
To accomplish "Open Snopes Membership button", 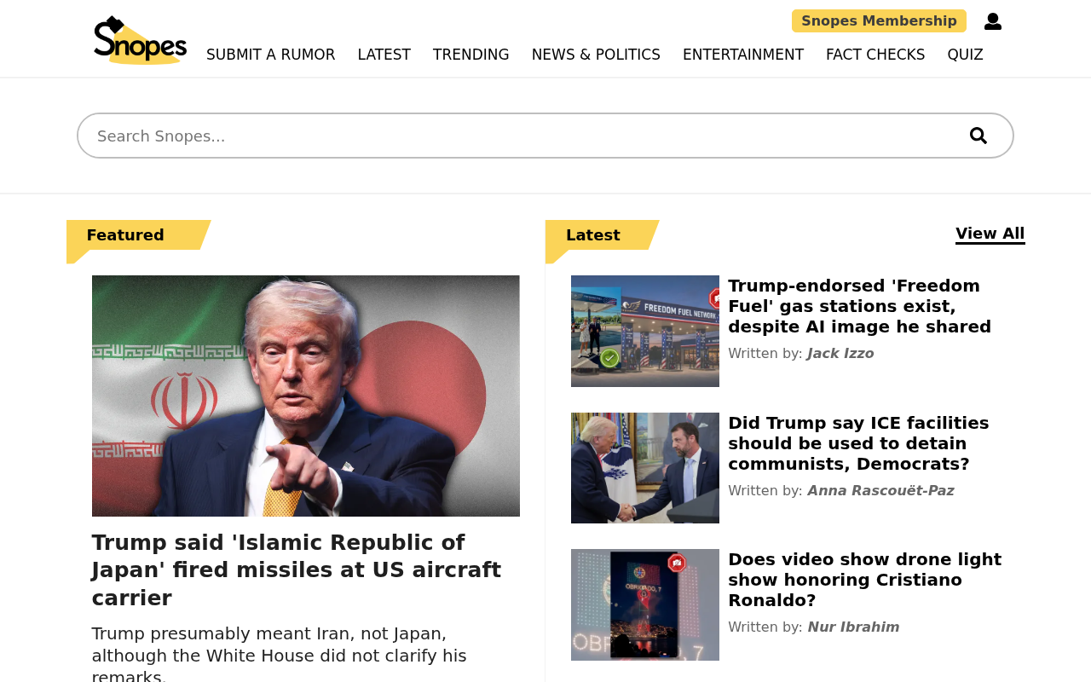I will [x=879, y=21].
